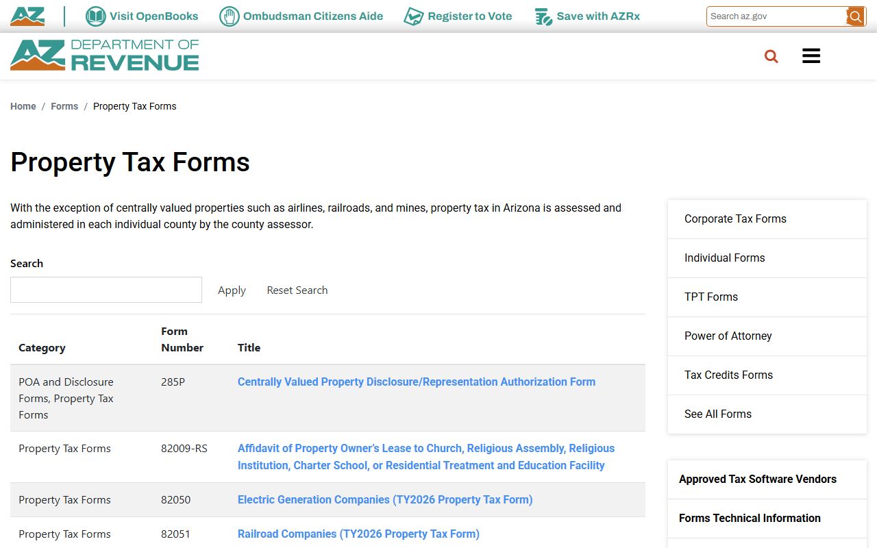Open the site search magnifier icon
The width and height of the screenshot is (877, 548).
(771, 56)
